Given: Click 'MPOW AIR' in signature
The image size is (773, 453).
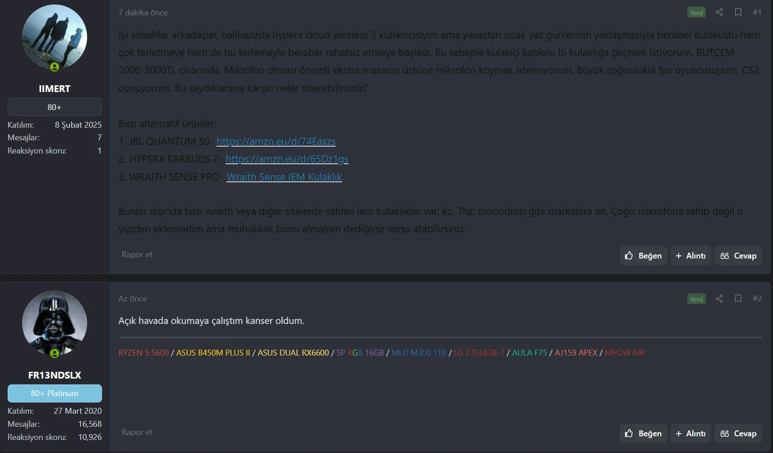Looking at the screenshot, I should click(625, 353).
